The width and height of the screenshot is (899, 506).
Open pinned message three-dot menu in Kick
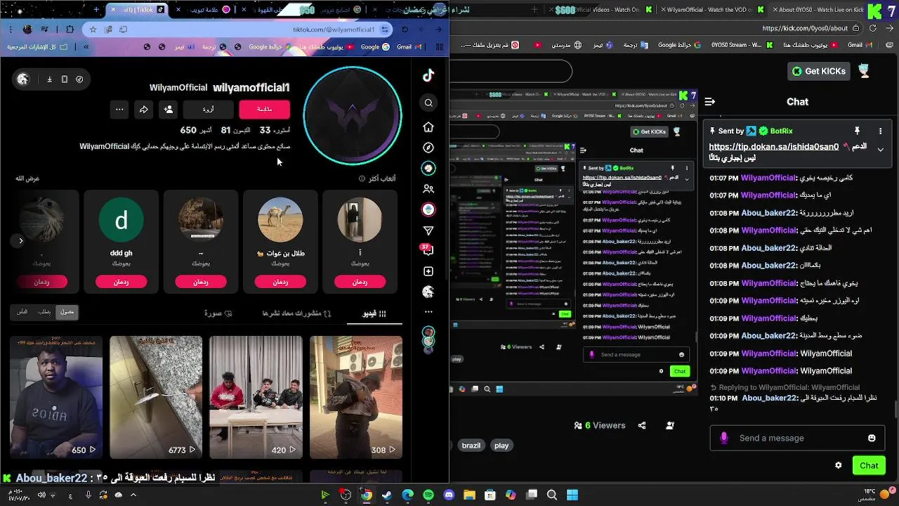[x=880, y=131]
